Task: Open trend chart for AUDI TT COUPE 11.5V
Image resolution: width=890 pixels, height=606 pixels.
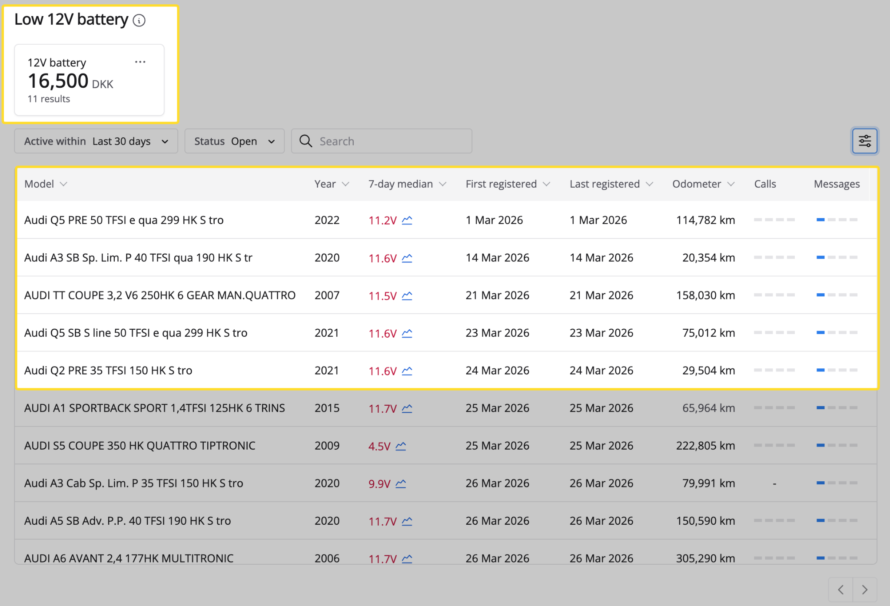Action: click(407, 296)
